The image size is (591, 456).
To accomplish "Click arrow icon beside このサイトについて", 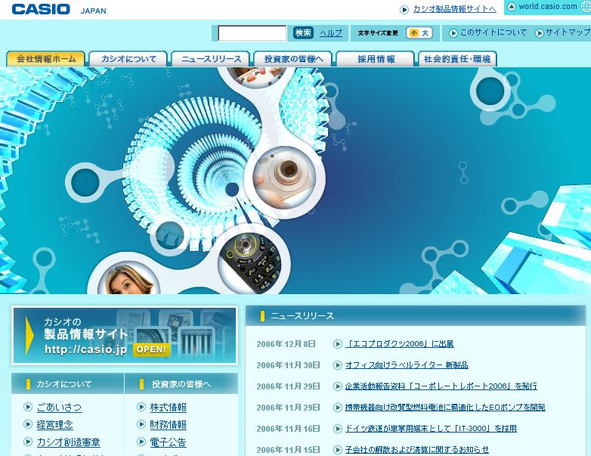I will click(453, 33).
